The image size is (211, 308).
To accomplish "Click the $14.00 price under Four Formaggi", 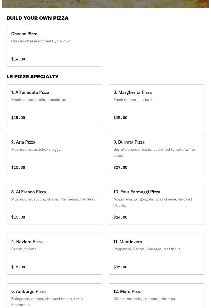I will click(120, 217).
